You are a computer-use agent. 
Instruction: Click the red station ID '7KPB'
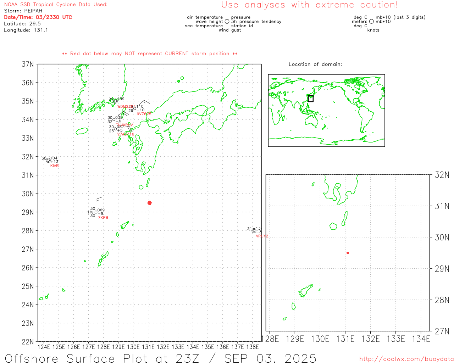point(103,218)
